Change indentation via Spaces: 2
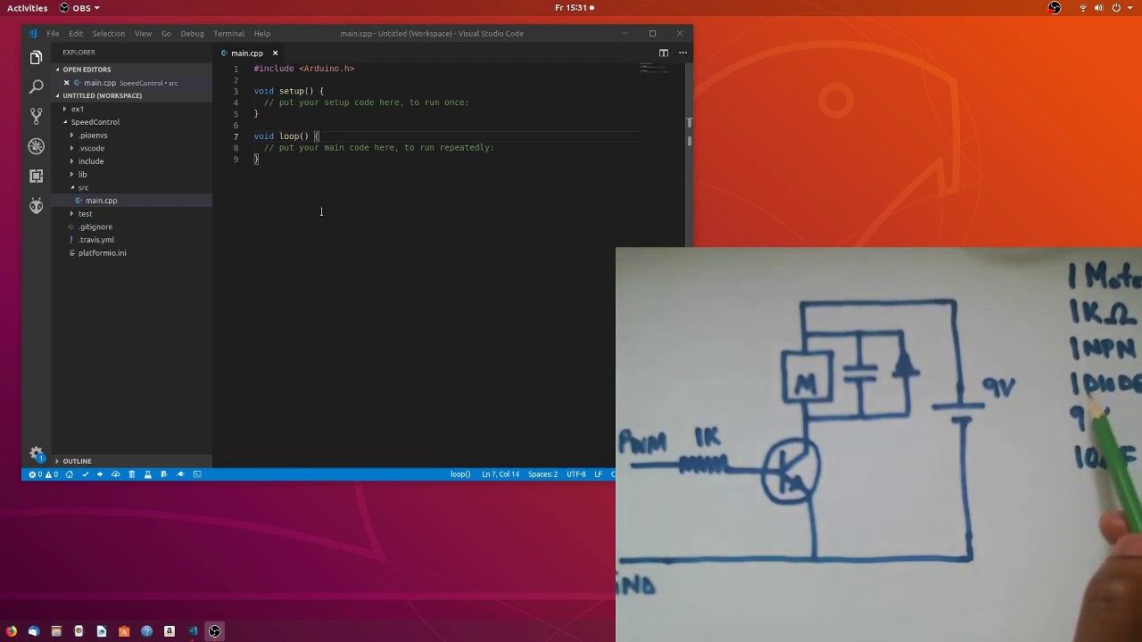This screenshot has height=642, width=1142. [542, 474]
